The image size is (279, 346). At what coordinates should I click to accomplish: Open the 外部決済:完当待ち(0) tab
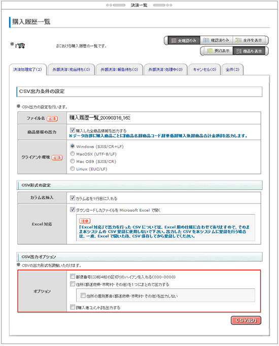(x=72, y=70)
